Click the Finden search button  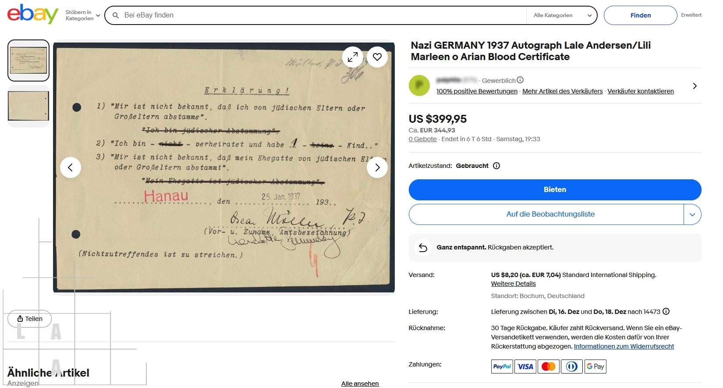(x=640, y=15)
